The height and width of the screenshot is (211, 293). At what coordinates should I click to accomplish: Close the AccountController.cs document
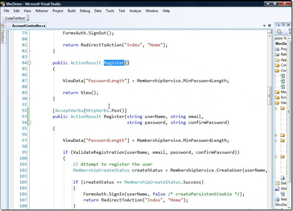click(x=269, y=25)
